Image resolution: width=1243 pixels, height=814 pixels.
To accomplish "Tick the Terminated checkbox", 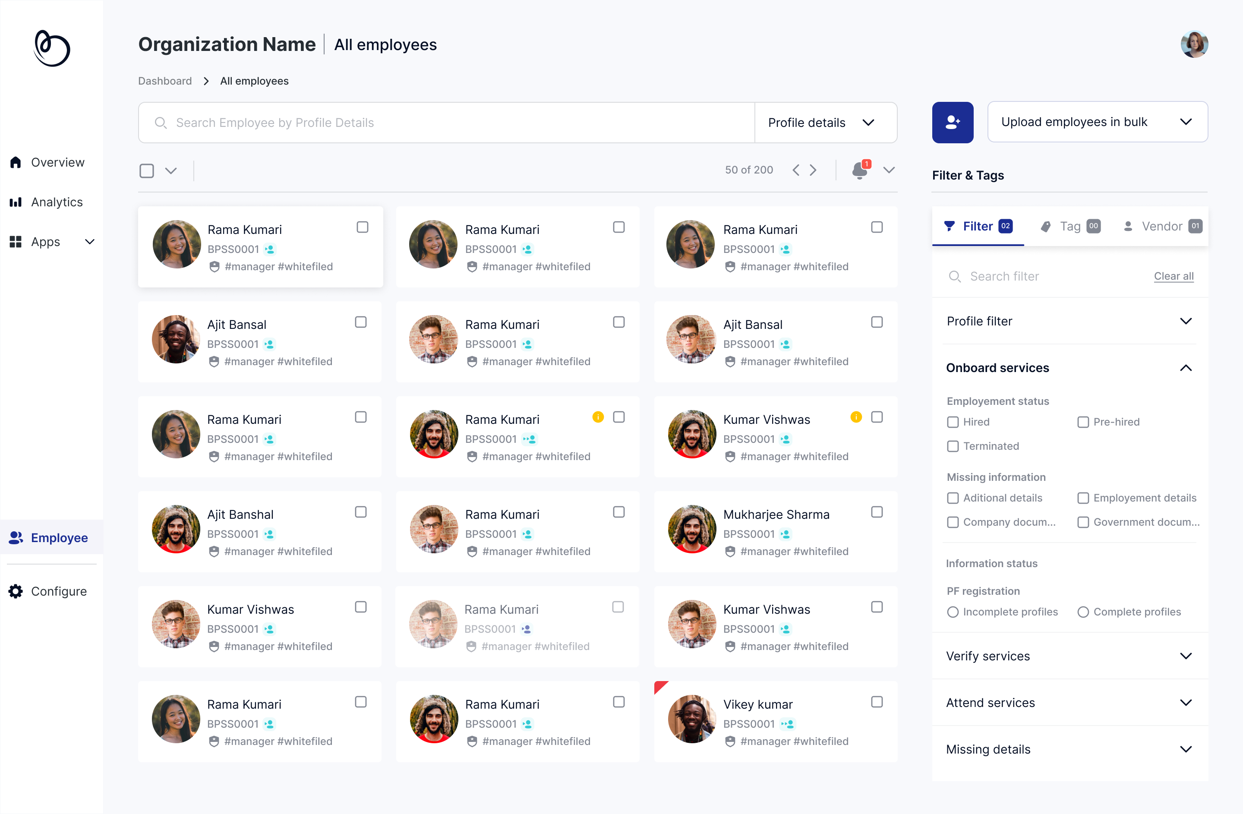I will (x=953, y=446).
